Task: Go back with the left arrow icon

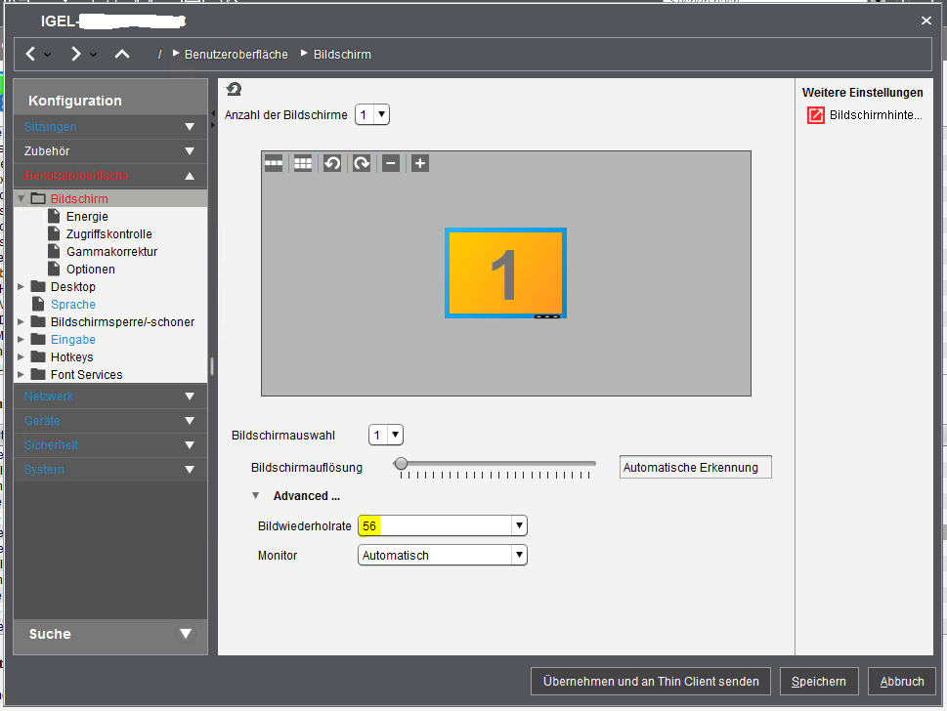Action: (31, 54)
